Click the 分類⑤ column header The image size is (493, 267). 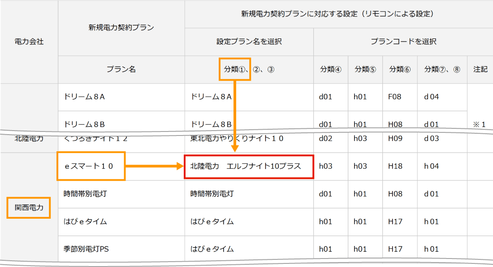pyautogui.click(x=365, y=69)
